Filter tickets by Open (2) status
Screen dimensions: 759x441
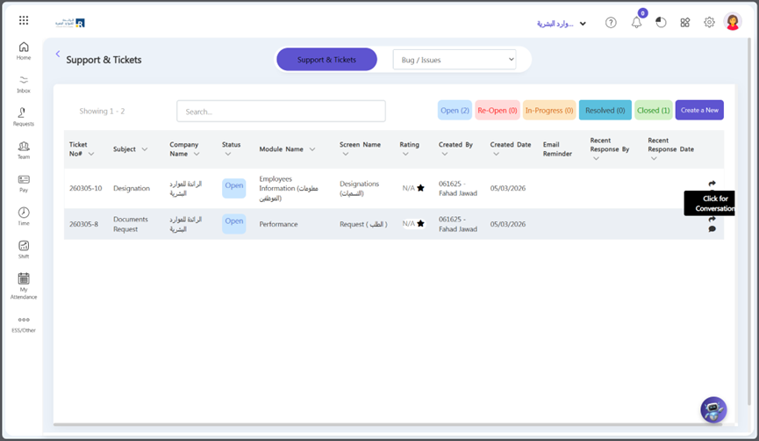tap(455, 111)
